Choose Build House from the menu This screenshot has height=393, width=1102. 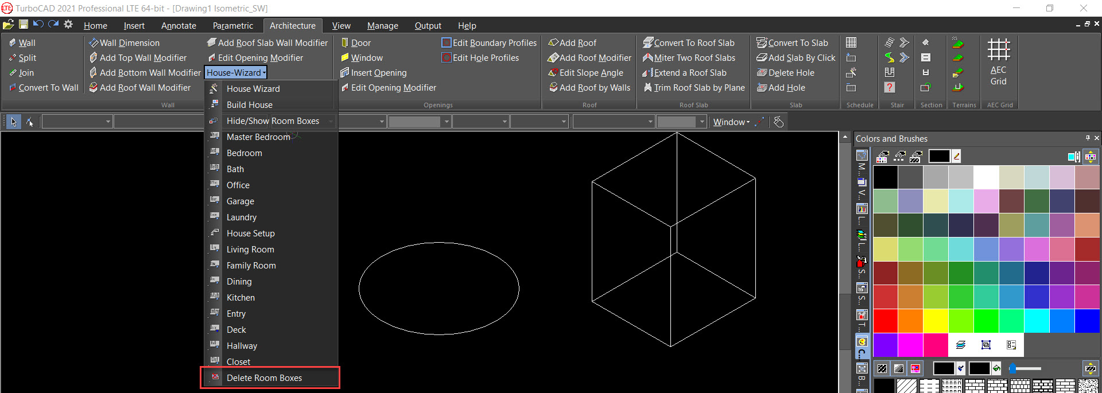[271, 104]
